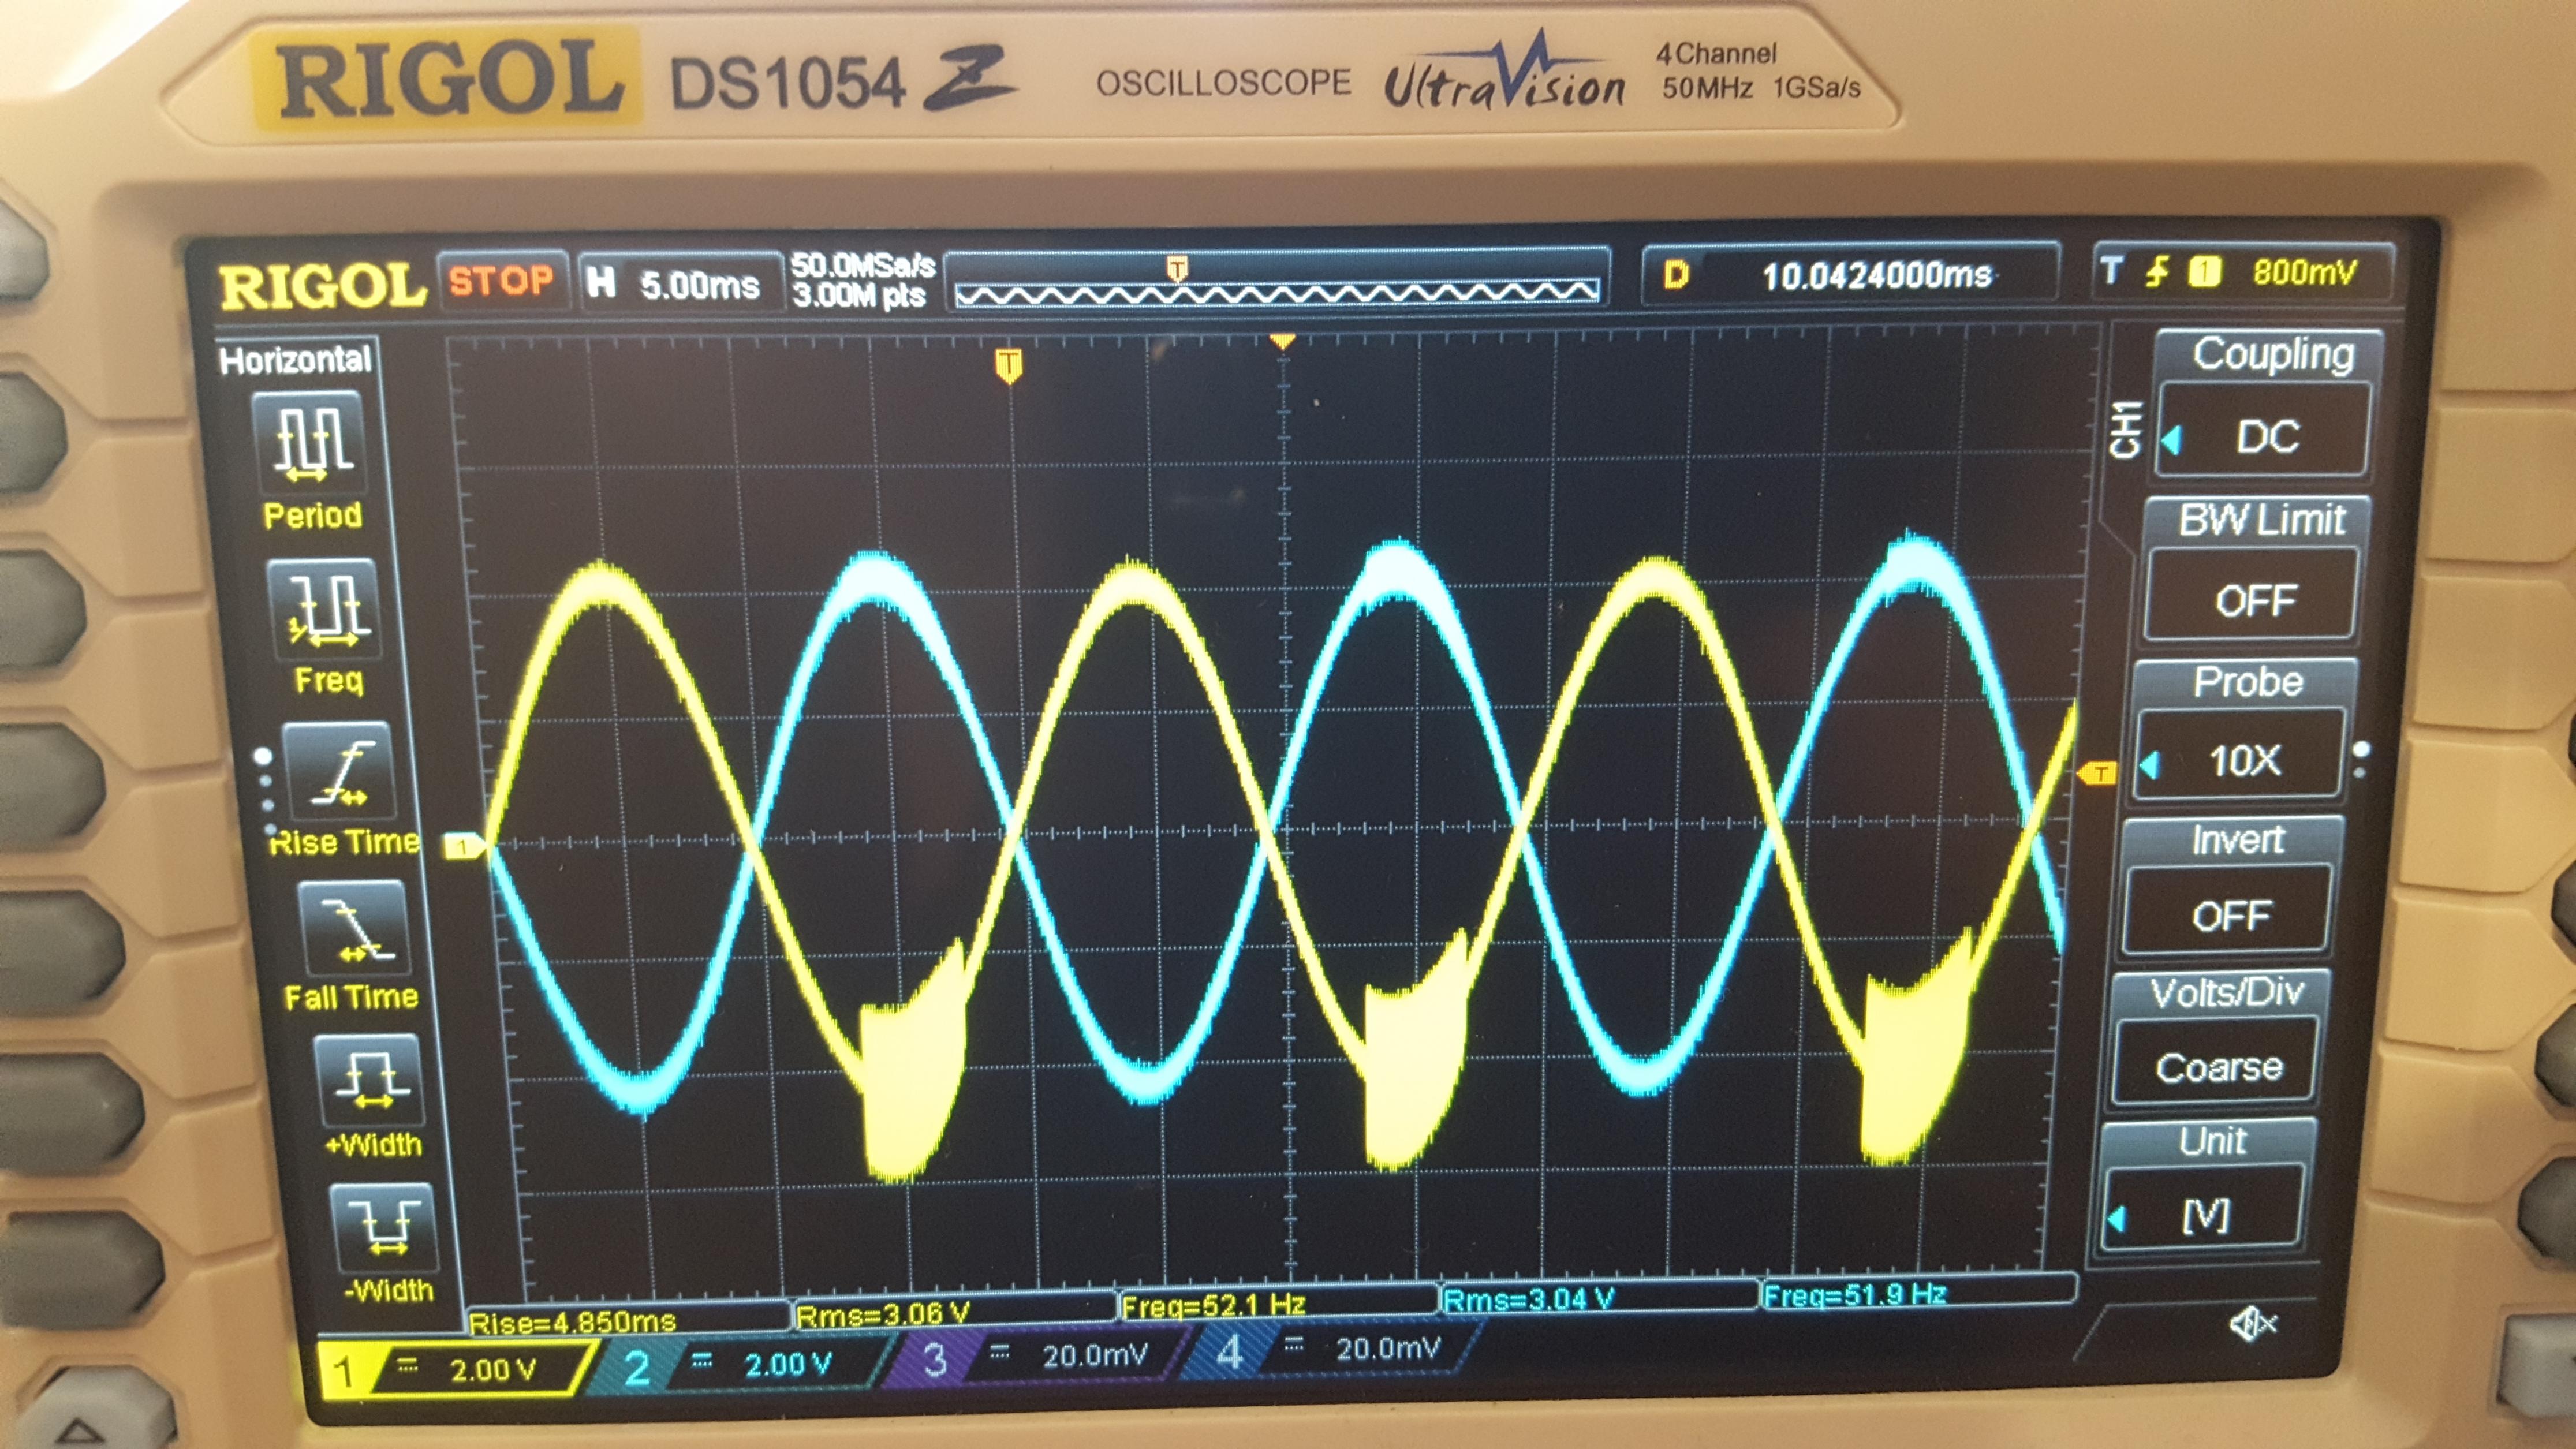Viewport: 2576px width, 1449px height.
Task: Click the Freq=51.9 Hz measurement
Action: coord(1854,1295)
